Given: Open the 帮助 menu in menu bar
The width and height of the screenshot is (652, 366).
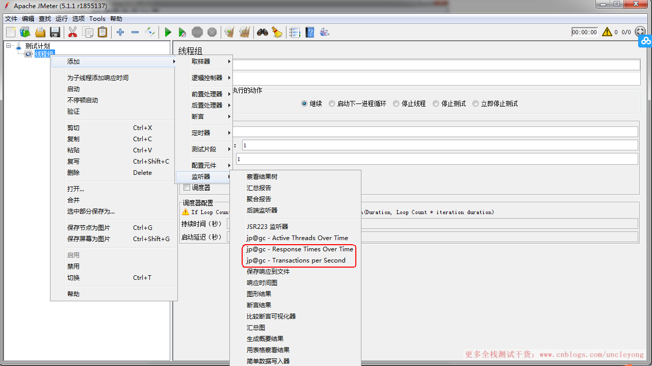Looking at the screenshot, I should coord(116,19).
